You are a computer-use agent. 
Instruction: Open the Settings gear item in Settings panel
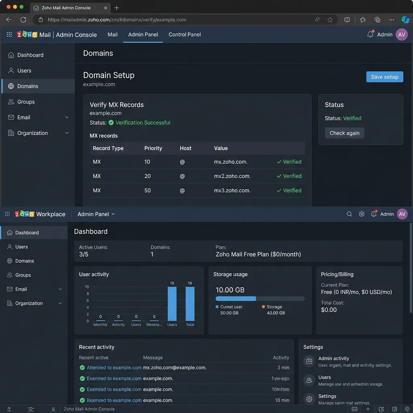pyautogui.click(x=309, y=399)
